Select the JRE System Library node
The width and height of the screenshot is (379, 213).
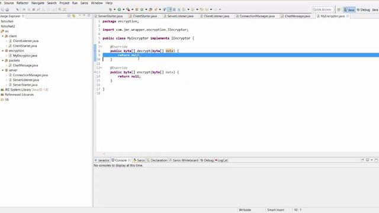click(24, 89)
